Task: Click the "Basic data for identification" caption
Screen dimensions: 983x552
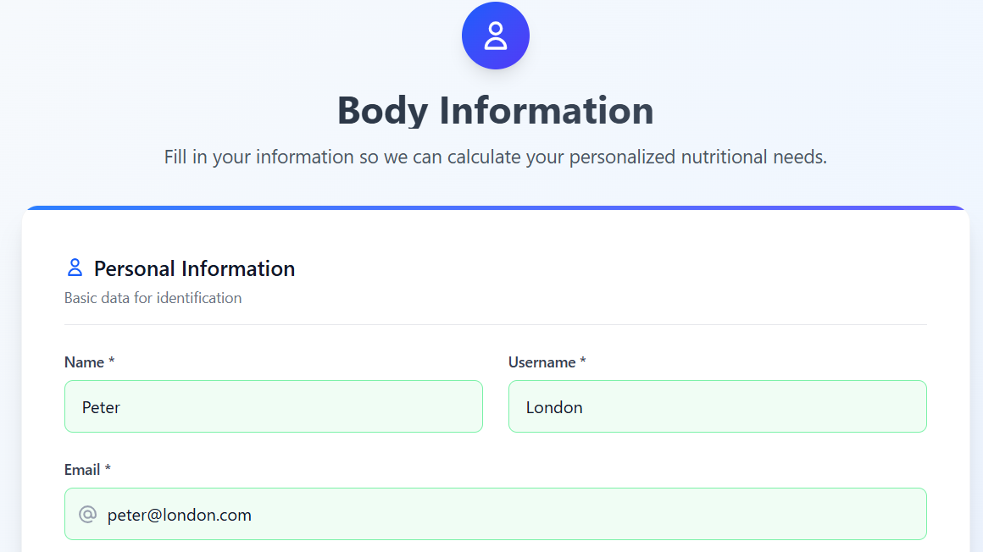Action: click(x=153, y=298)
